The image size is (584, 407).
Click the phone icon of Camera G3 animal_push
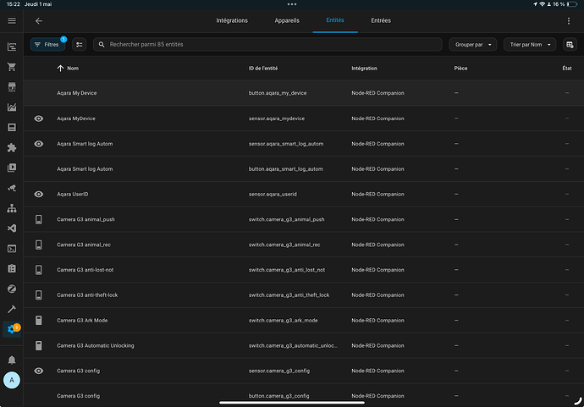coord(39,219)
